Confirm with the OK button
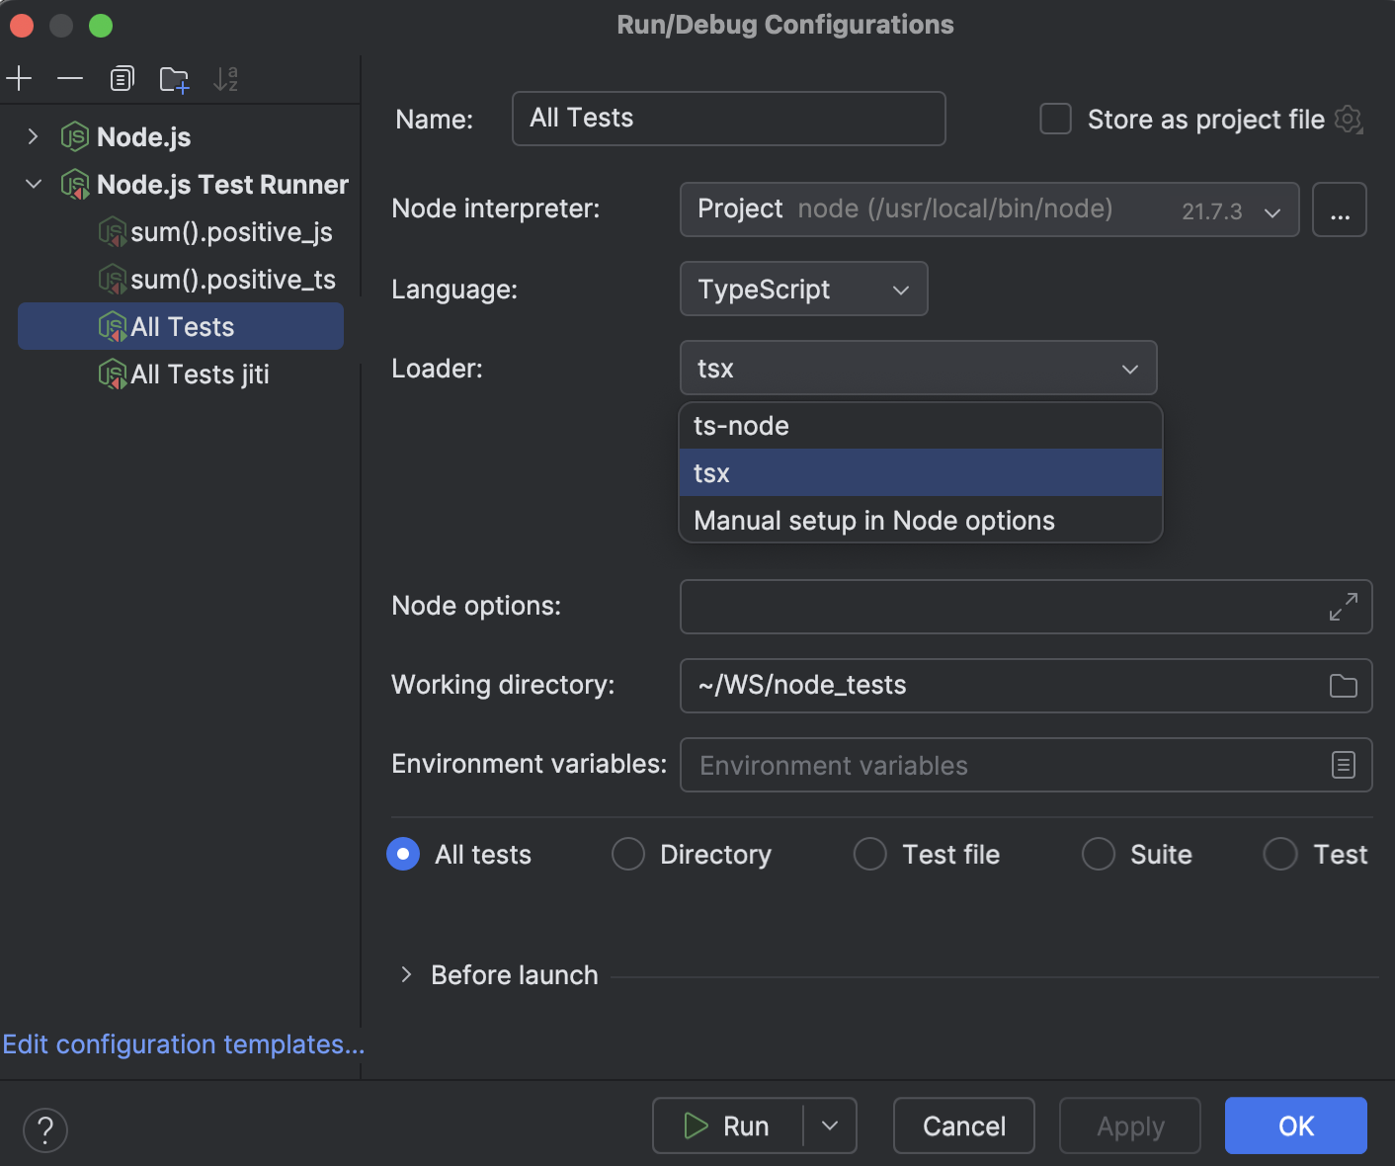The width and height of the screenshot is (1395, 1166). click(1296, 1125)
